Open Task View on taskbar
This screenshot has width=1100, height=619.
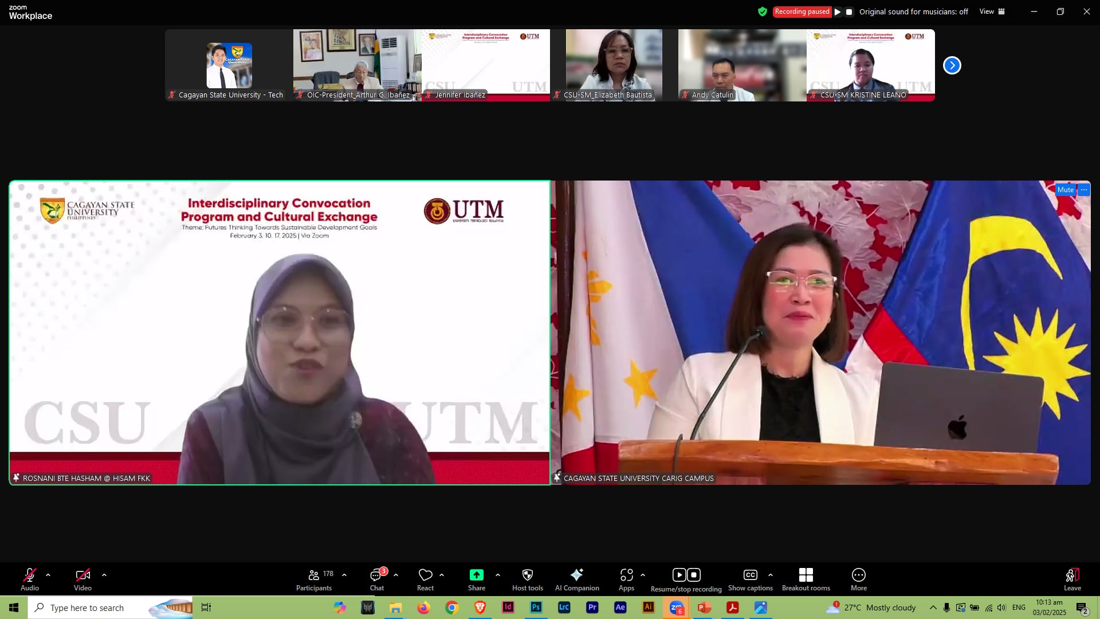206,608
